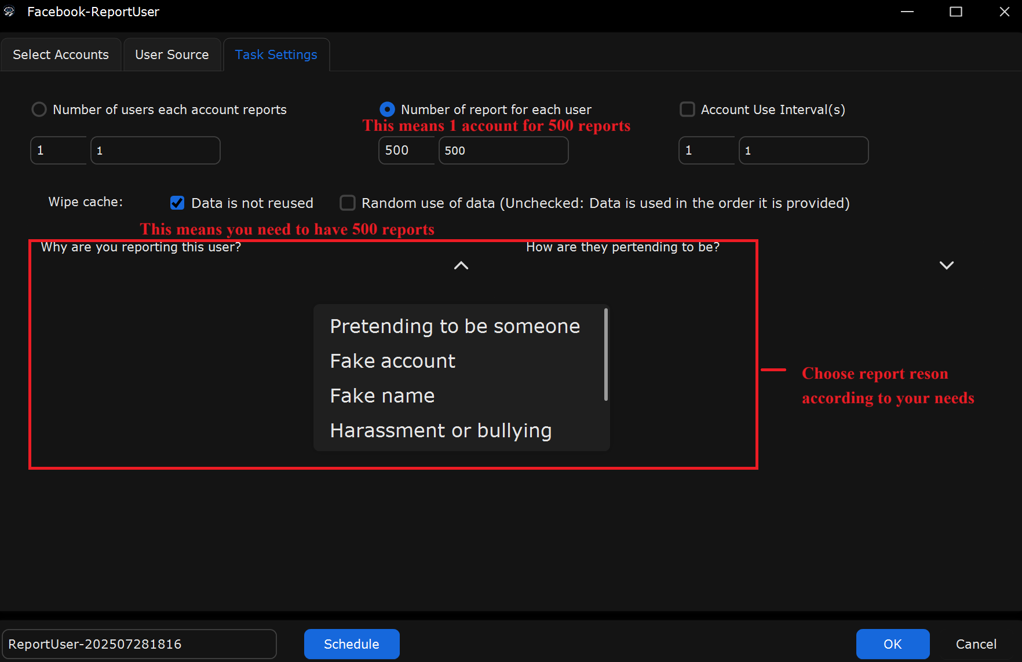Click the app icon in title bar

pos(9,12)
